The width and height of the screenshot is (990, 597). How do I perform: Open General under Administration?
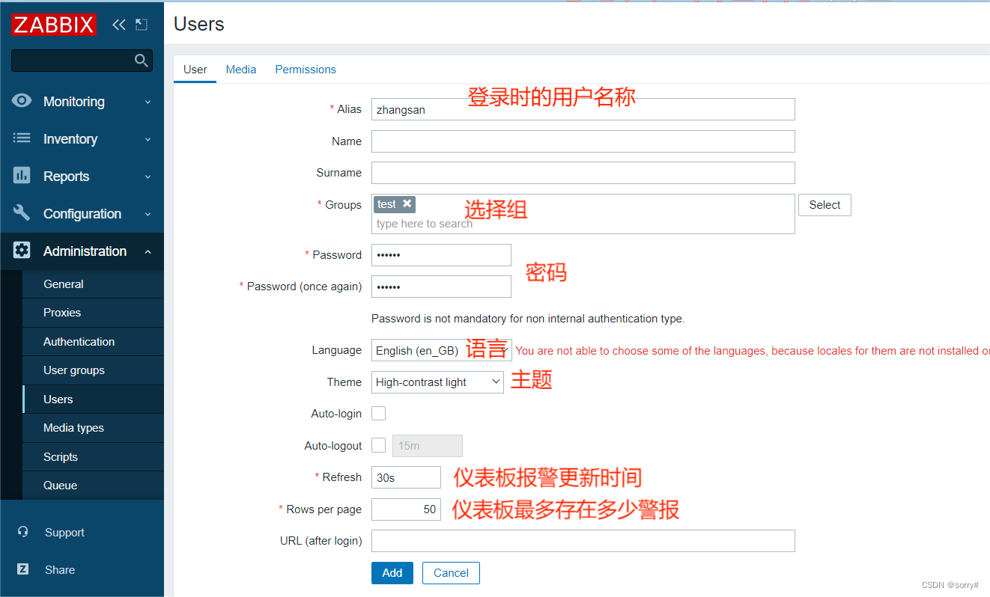(93, 284)
